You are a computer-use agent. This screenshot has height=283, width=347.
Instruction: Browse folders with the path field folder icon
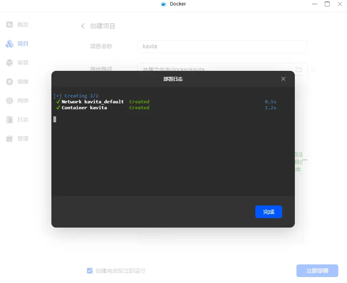[299, 69]
